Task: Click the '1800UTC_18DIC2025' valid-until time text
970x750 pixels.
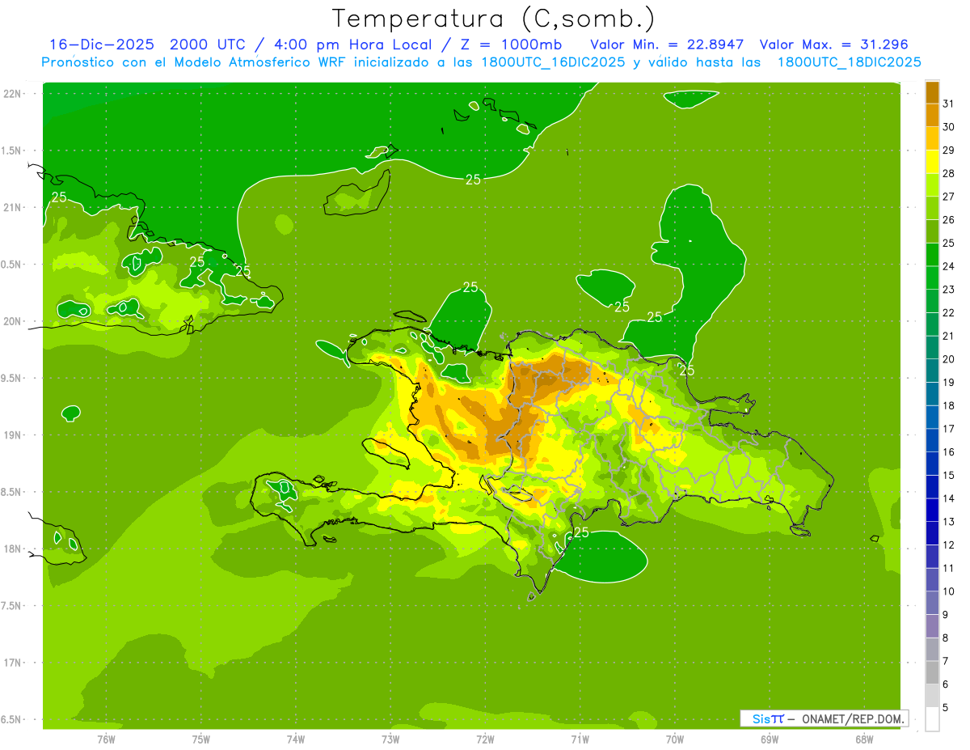Action: coord(850,62)
